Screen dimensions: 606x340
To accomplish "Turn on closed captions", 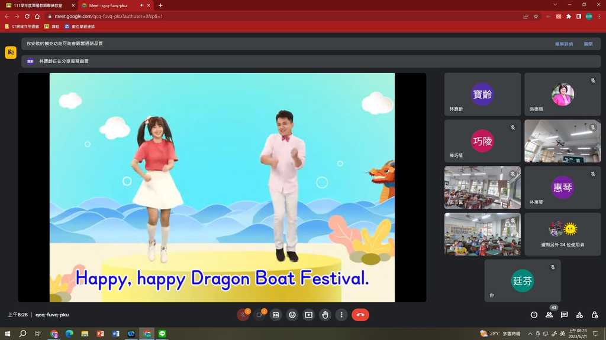I will click(276, 315).
